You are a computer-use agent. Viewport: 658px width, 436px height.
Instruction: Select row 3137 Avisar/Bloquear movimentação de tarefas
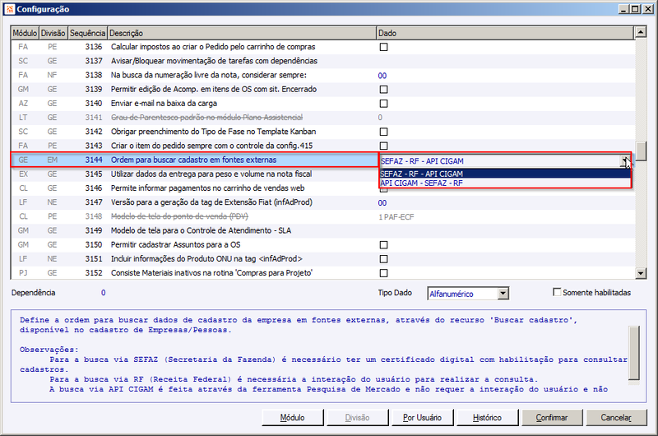coord(322,61)
